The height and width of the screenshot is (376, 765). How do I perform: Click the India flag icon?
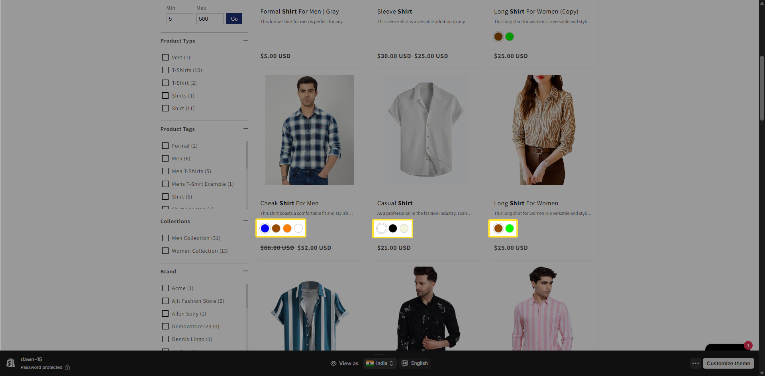[x=370, y=363]
